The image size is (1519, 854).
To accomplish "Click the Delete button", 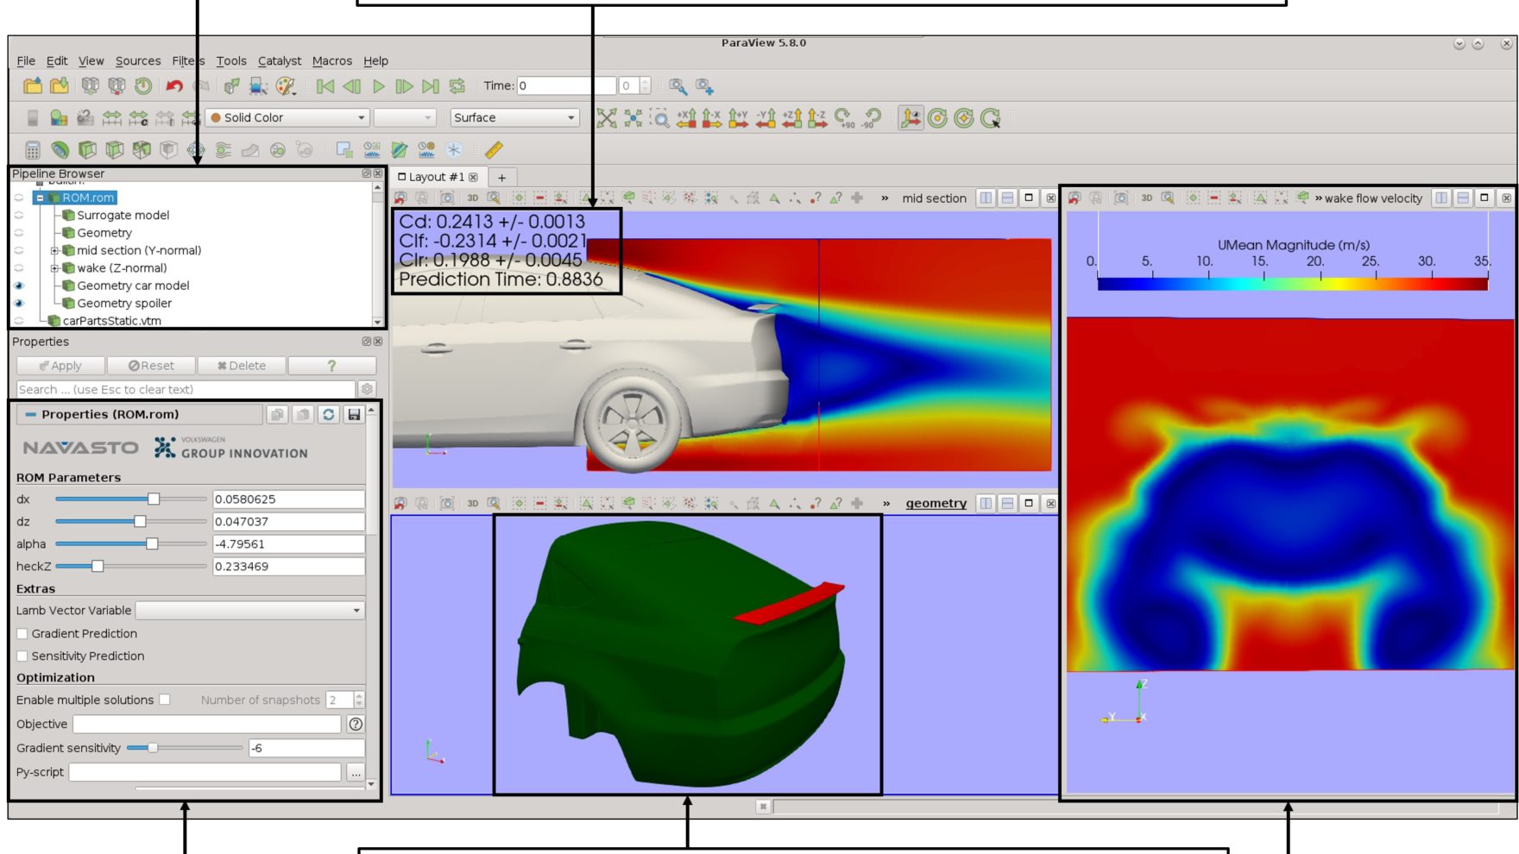I will tap(242, 366).
